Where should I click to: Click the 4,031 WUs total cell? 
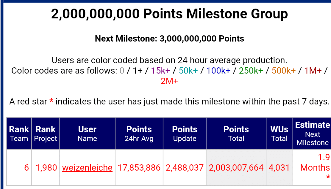point(280,168)
